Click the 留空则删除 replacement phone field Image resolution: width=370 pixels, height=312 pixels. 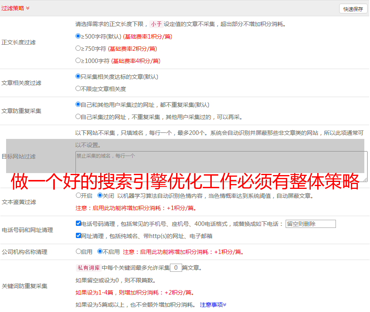pyautogui.click(x=310, y=224)
